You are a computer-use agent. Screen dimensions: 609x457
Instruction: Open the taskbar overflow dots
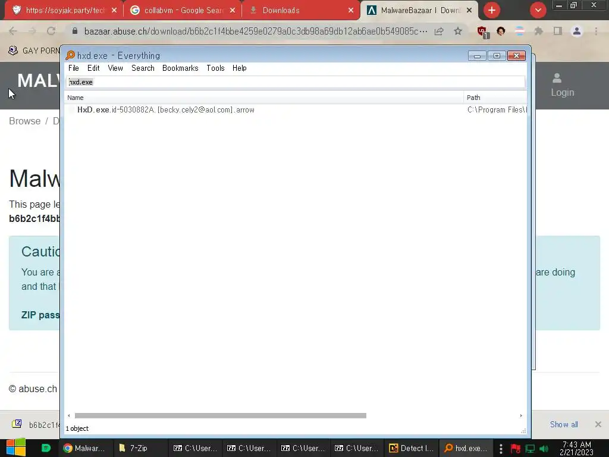tap(501, 449)
